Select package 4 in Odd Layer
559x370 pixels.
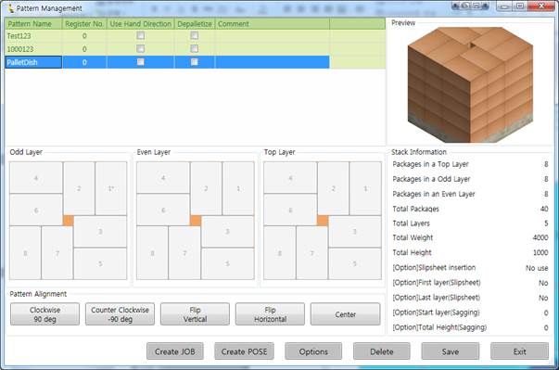(36, 177)
